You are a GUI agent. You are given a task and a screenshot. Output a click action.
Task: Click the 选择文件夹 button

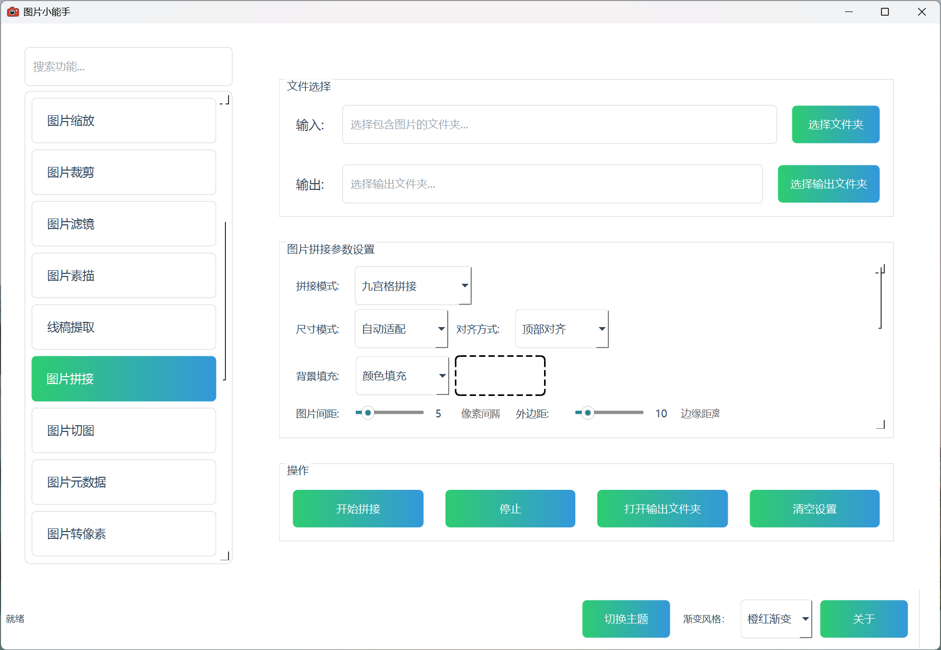click(835, 124)
